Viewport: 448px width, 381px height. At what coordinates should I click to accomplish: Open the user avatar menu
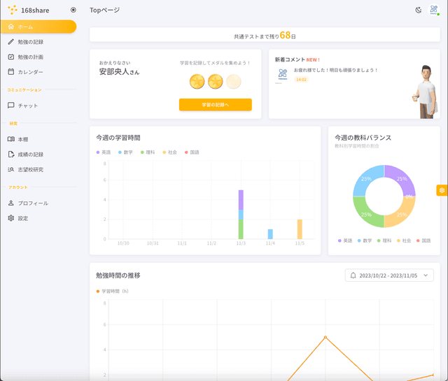point(434,10)
